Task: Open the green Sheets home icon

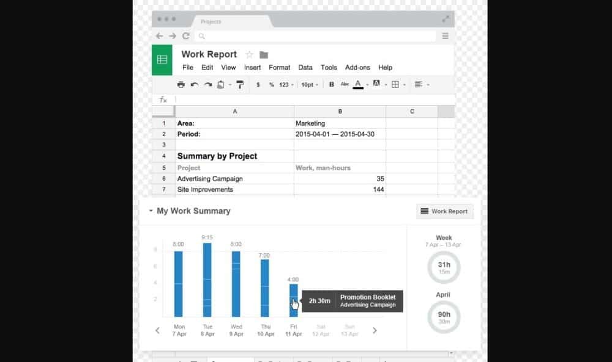Action: pyautogui.click(x=162, y=59)
